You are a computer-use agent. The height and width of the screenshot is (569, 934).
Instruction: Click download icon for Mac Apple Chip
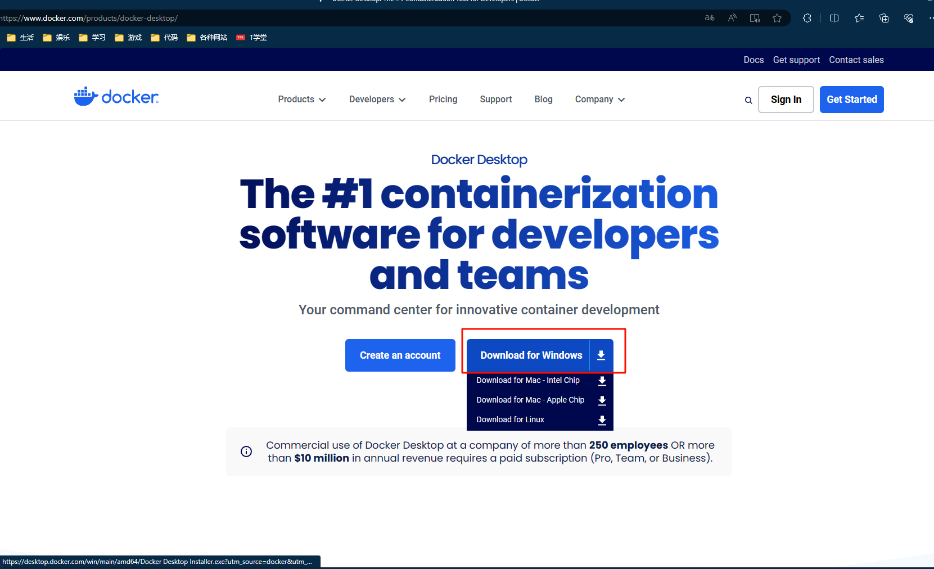(602, 400)
